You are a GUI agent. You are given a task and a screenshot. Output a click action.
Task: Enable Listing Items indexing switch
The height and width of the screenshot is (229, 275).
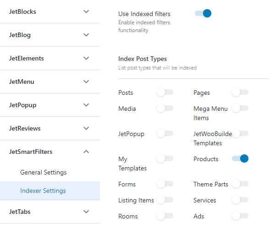tap(165, 200)
